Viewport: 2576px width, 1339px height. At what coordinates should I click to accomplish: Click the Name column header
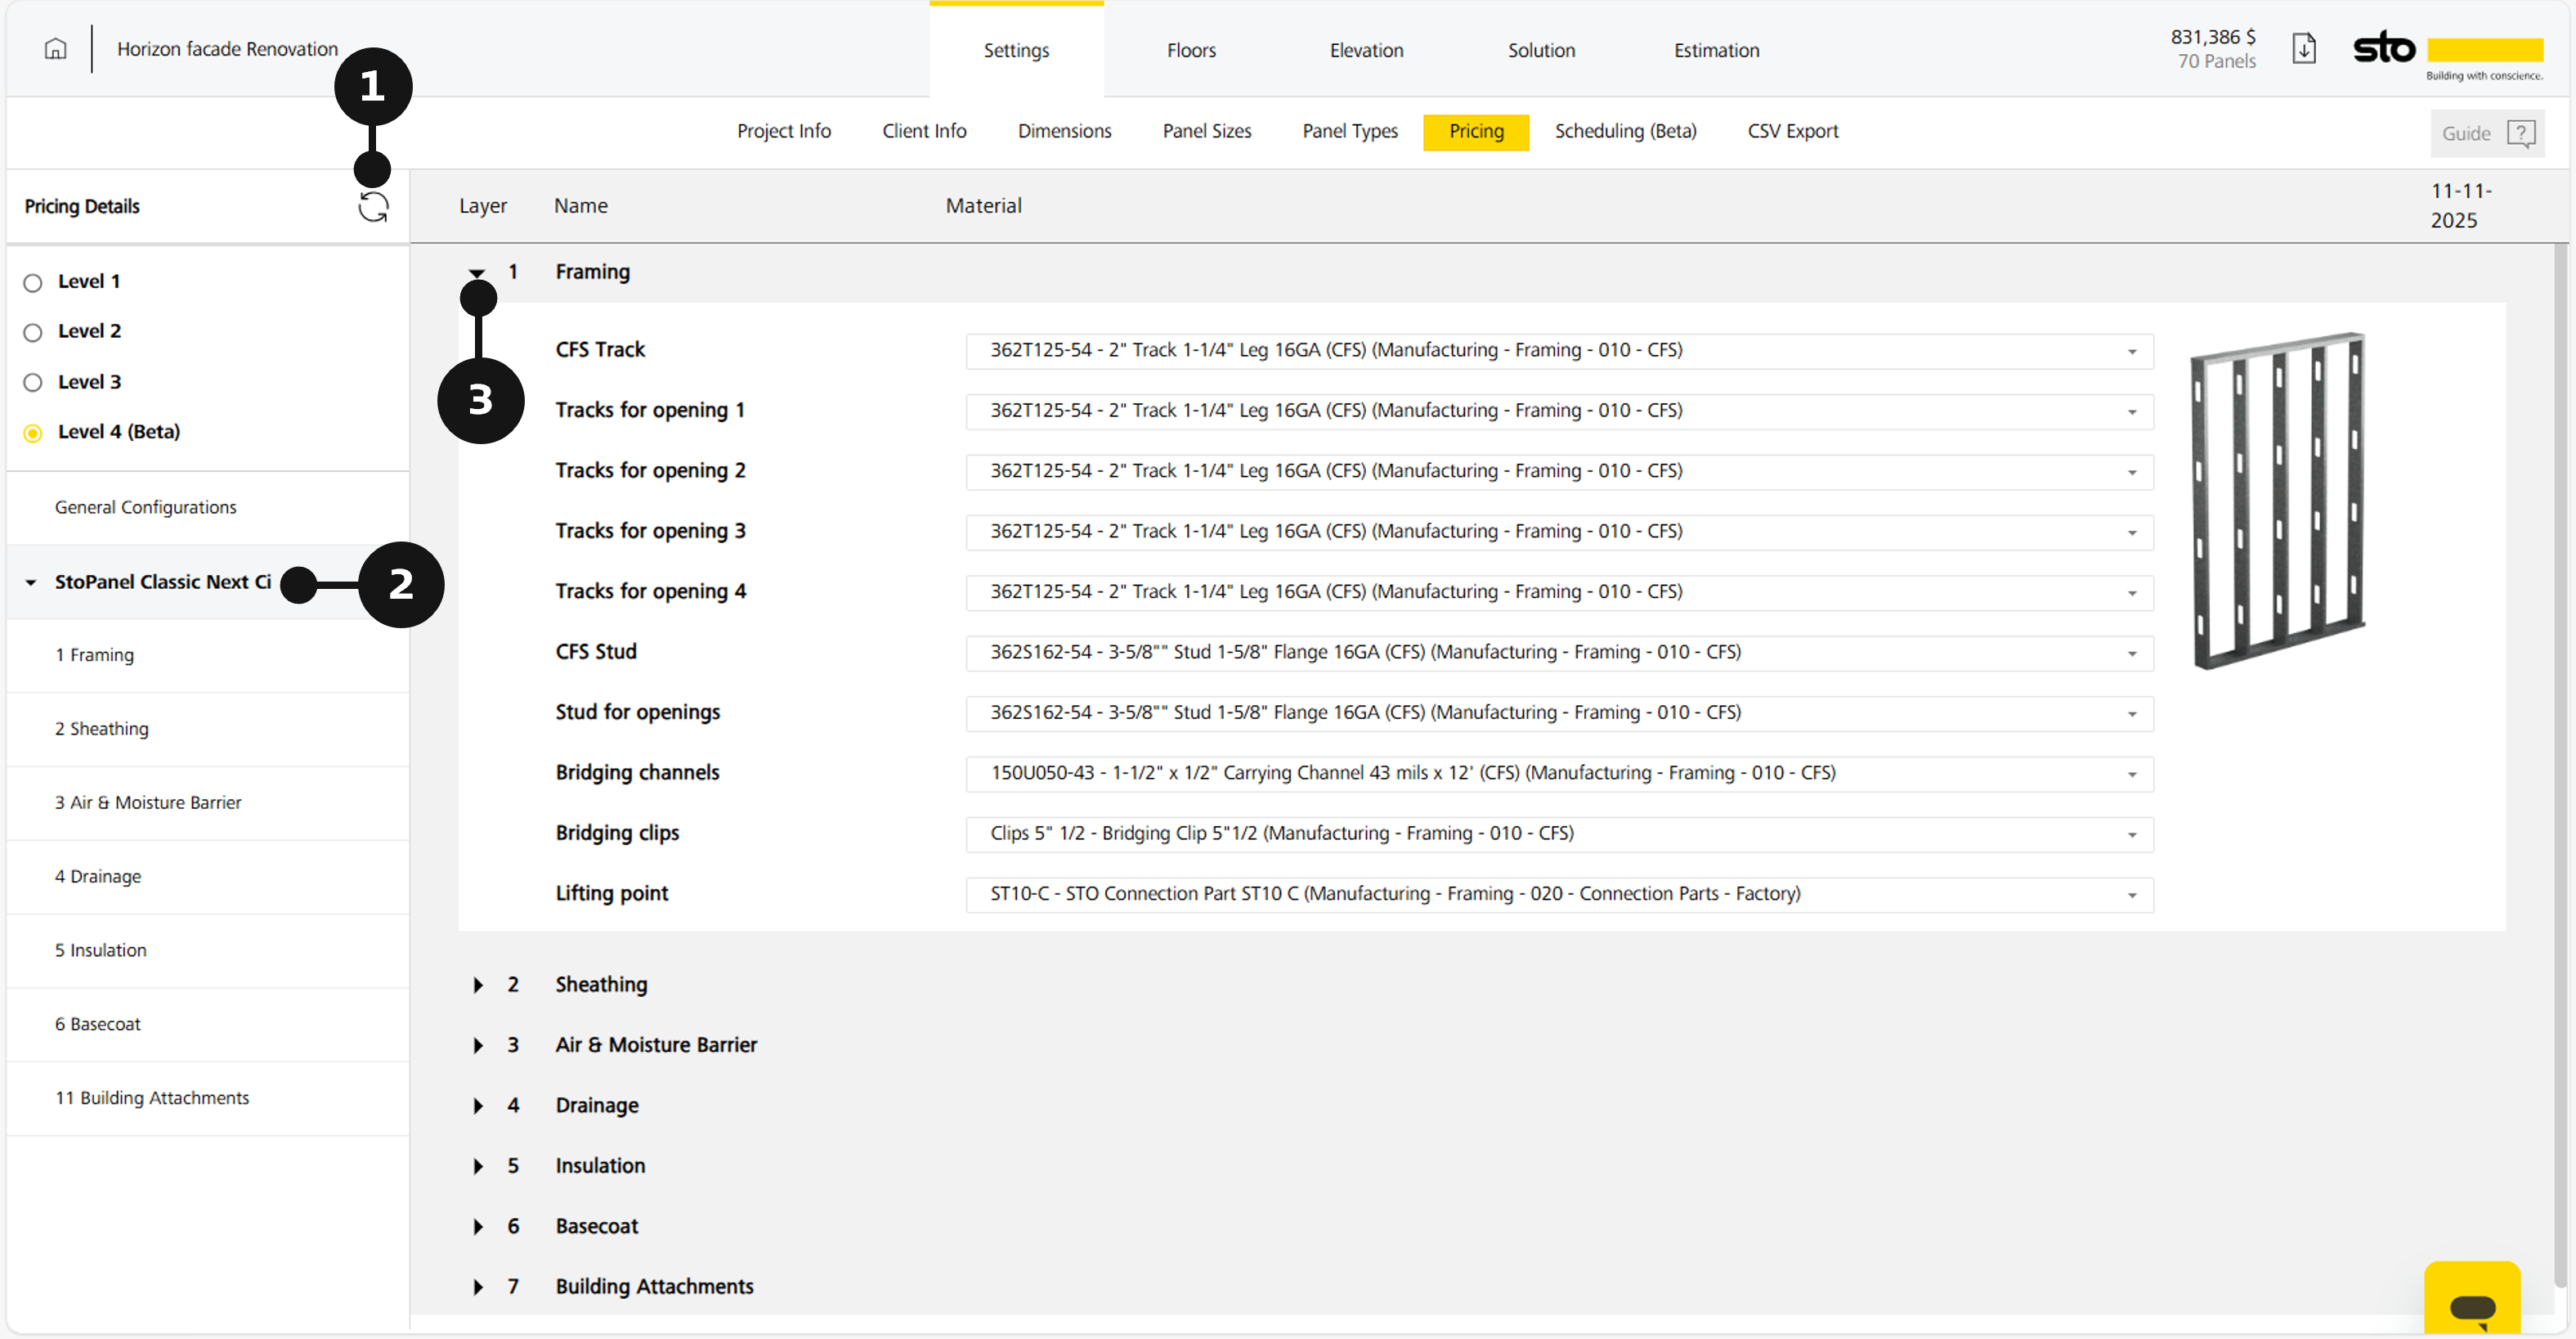pyautogui.click(x=580, y=206)
